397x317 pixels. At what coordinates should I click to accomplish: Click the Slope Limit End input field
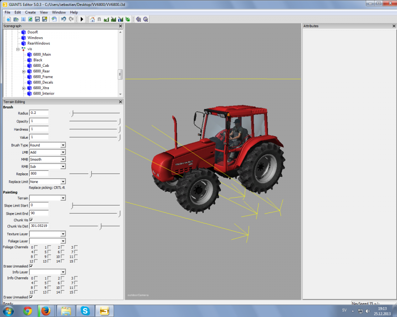pos(39,213)
